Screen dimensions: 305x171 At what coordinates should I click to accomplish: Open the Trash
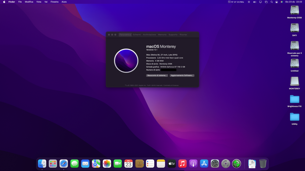tap(263, 164)
